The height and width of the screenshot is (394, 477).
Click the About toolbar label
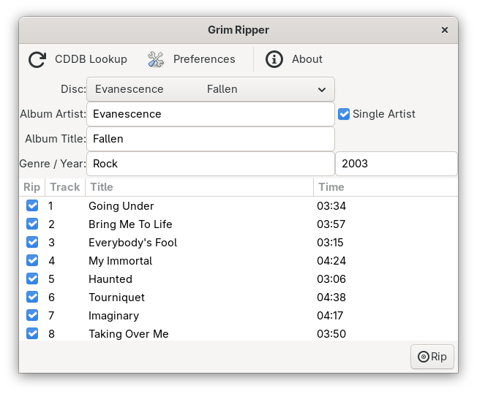(307, 59)
